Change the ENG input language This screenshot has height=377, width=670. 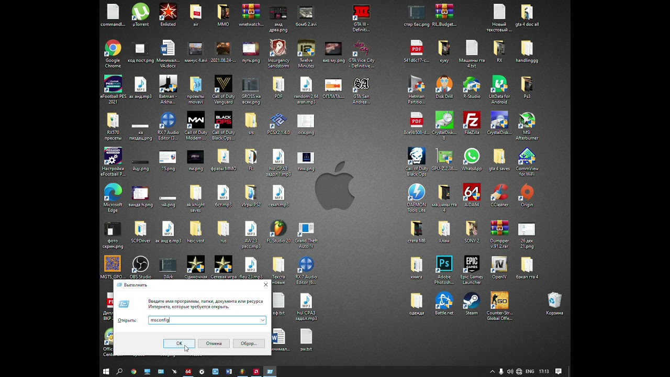click(530, 371)
